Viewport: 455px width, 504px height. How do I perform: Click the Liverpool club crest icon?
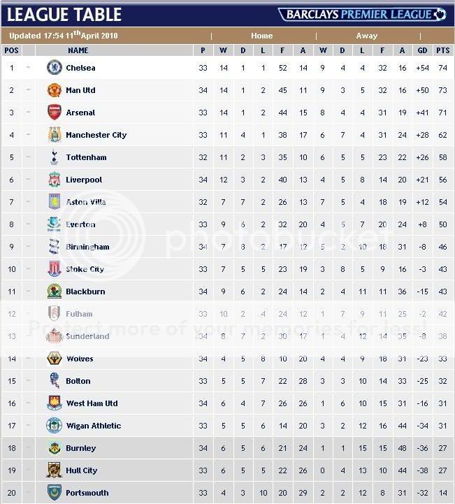(x=54, y=180)
